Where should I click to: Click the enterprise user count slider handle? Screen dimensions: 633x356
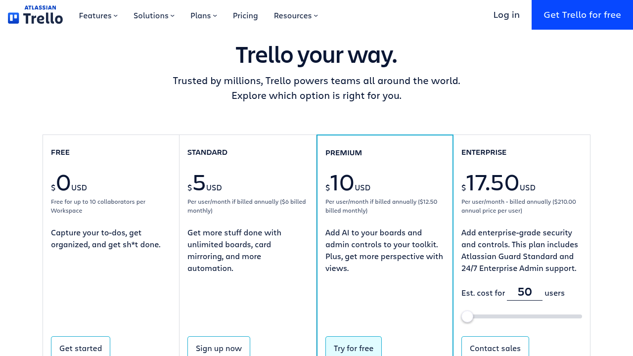467,316
